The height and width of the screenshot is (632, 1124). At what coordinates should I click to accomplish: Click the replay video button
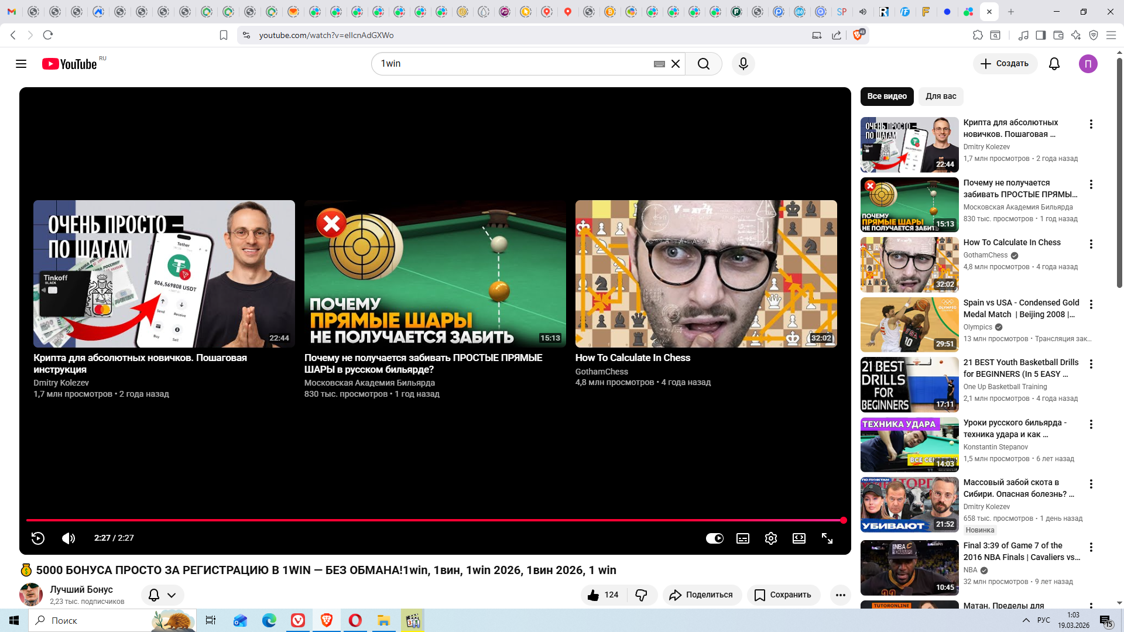38,538
